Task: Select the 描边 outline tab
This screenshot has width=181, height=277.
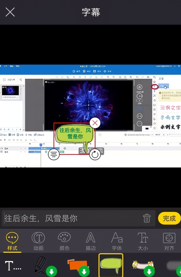Action: 91,241
